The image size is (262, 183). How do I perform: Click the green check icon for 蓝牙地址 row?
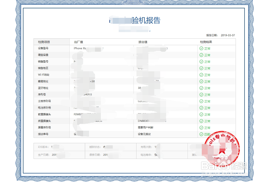click(201, 88)
